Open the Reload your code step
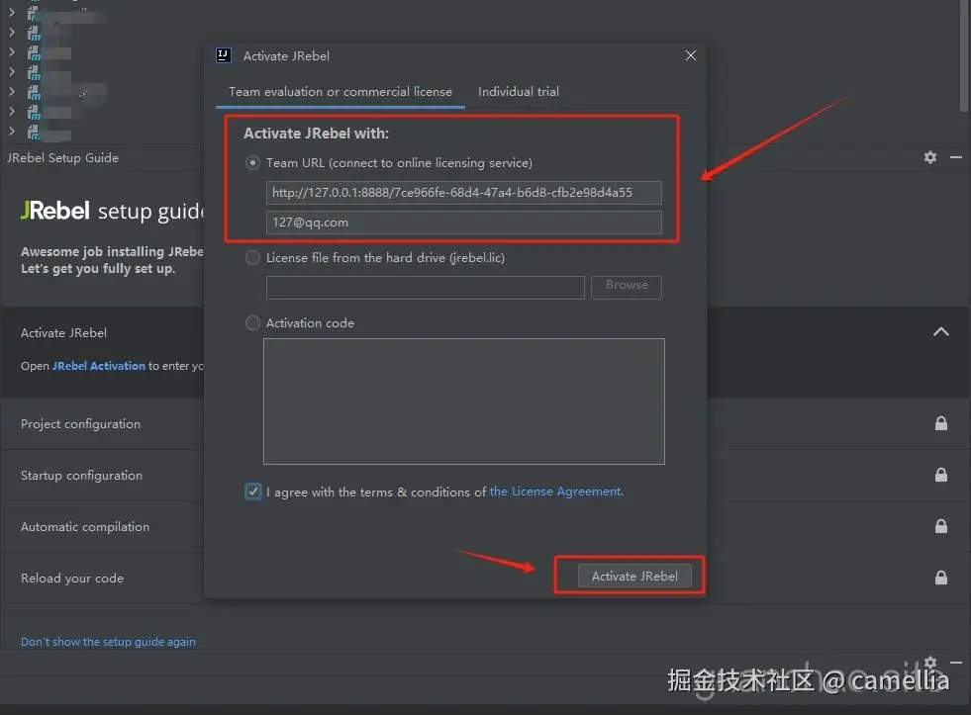Screen dimensions: 971x715 pos(72,578)
